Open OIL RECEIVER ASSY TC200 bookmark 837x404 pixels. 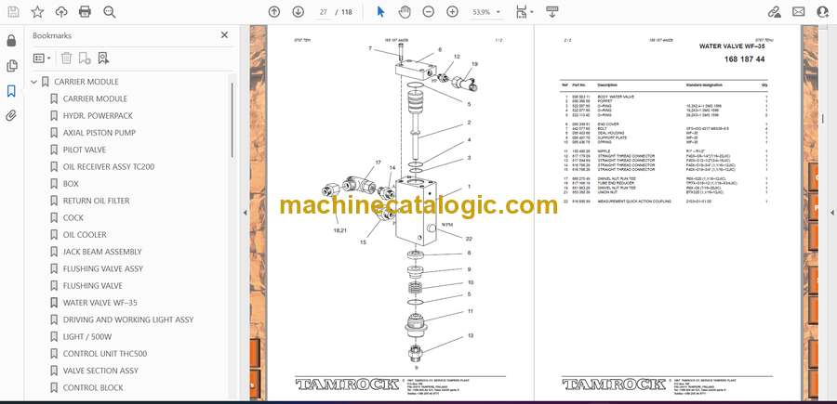pos(109,167)
